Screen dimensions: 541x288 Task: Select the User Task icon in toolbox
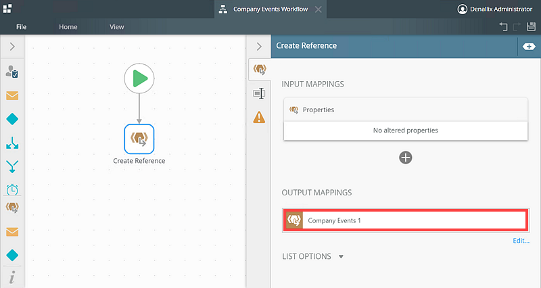point(12,72)
